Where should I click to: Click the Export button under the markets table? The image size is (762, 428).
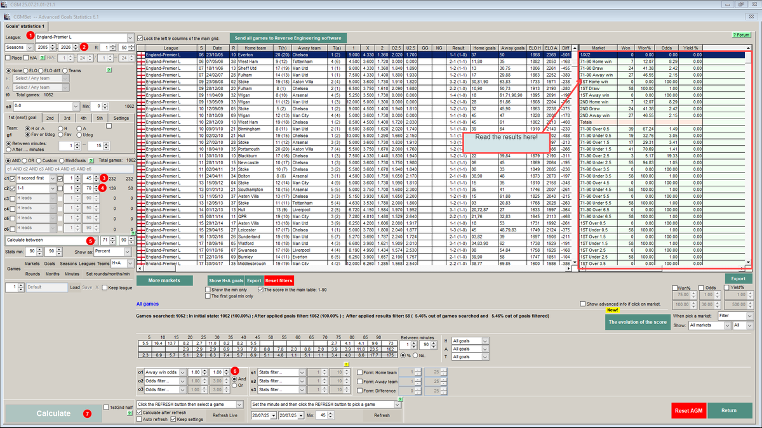(738, 278)
